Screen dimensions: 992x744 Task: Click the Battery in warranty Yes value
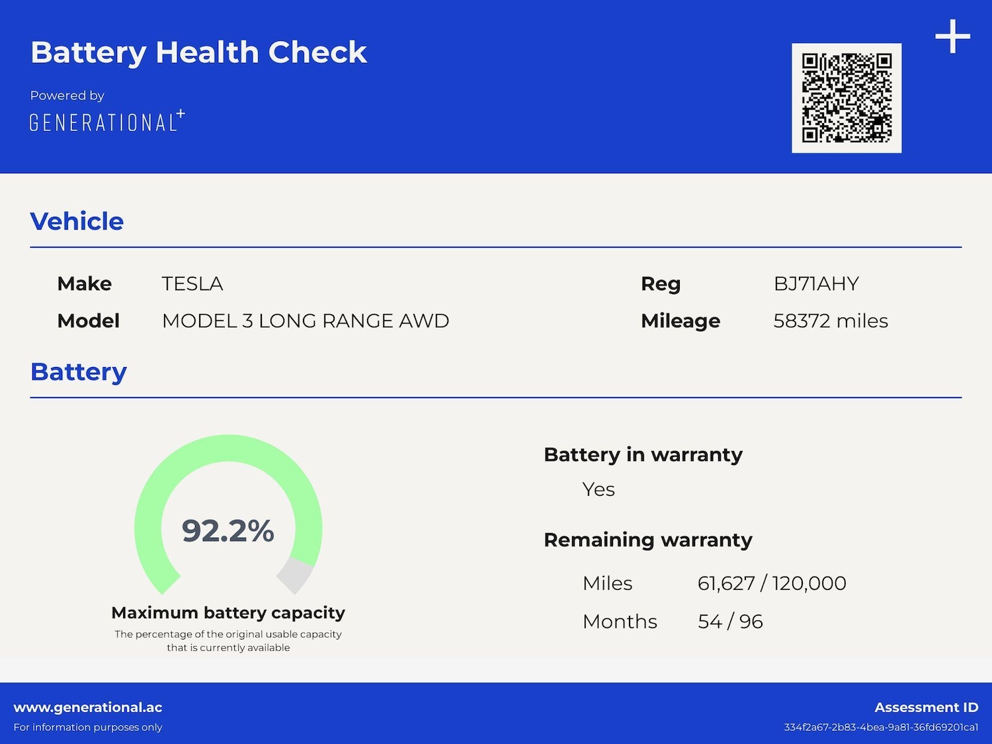(599, 489)
